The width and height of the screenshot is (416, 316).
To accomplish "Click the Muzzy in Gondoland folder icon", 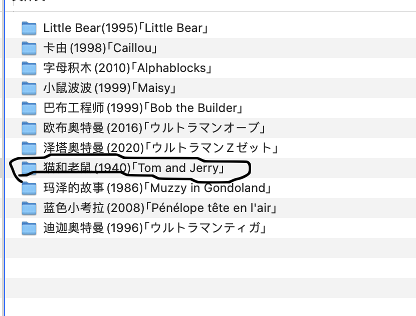I will pos(30,188).
